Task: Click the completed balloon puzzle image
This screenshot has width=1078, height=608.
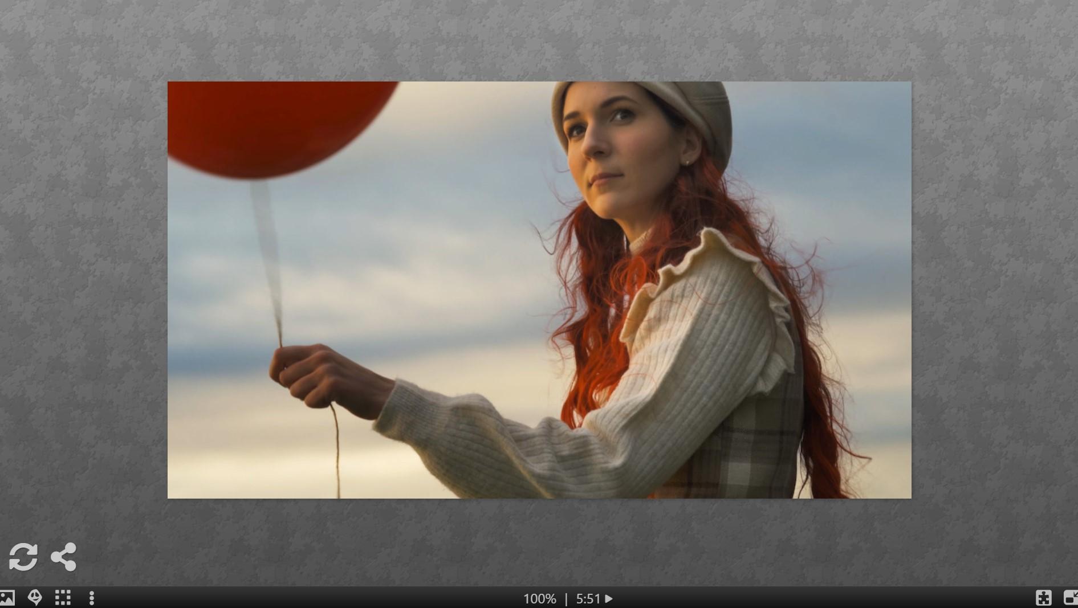Action: tap(539, 290)
